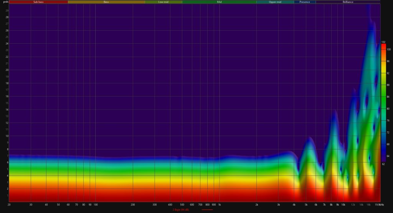Viewport: 393px width, 213px height.
Task: Click the Upper mid band label
Action: [x=275, y=2]
